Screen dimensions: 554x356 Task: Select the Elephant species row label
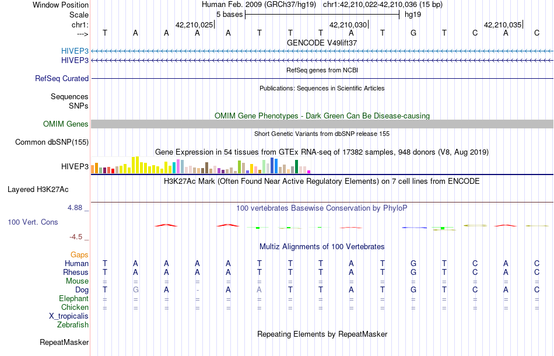click(x=73, y=299)
